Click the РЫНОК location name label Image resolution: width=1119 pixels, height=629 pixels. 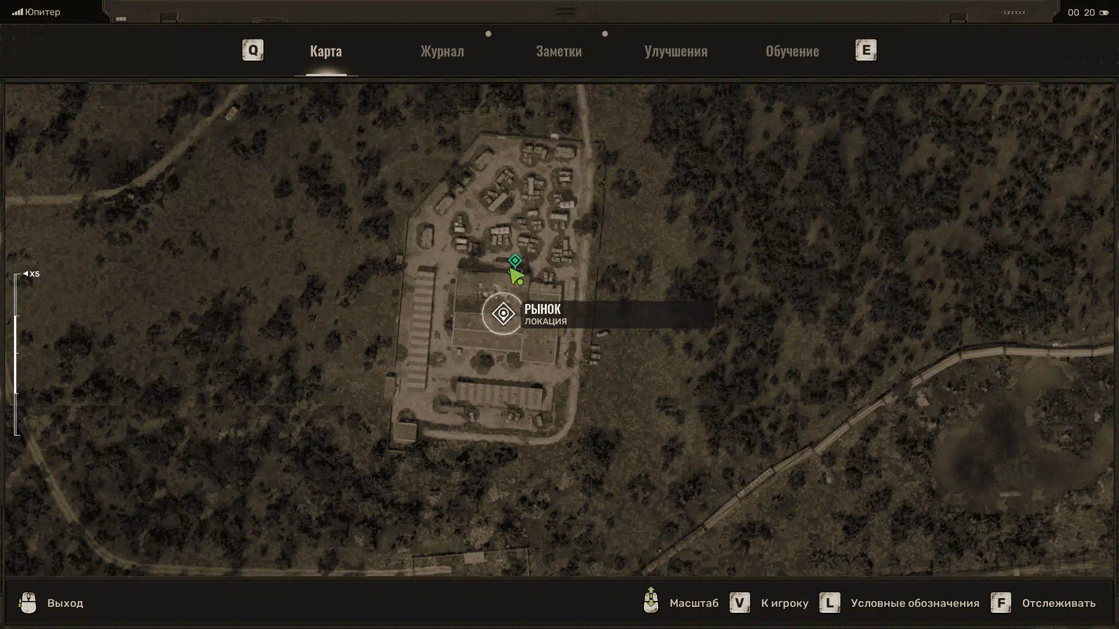(543, 309)
